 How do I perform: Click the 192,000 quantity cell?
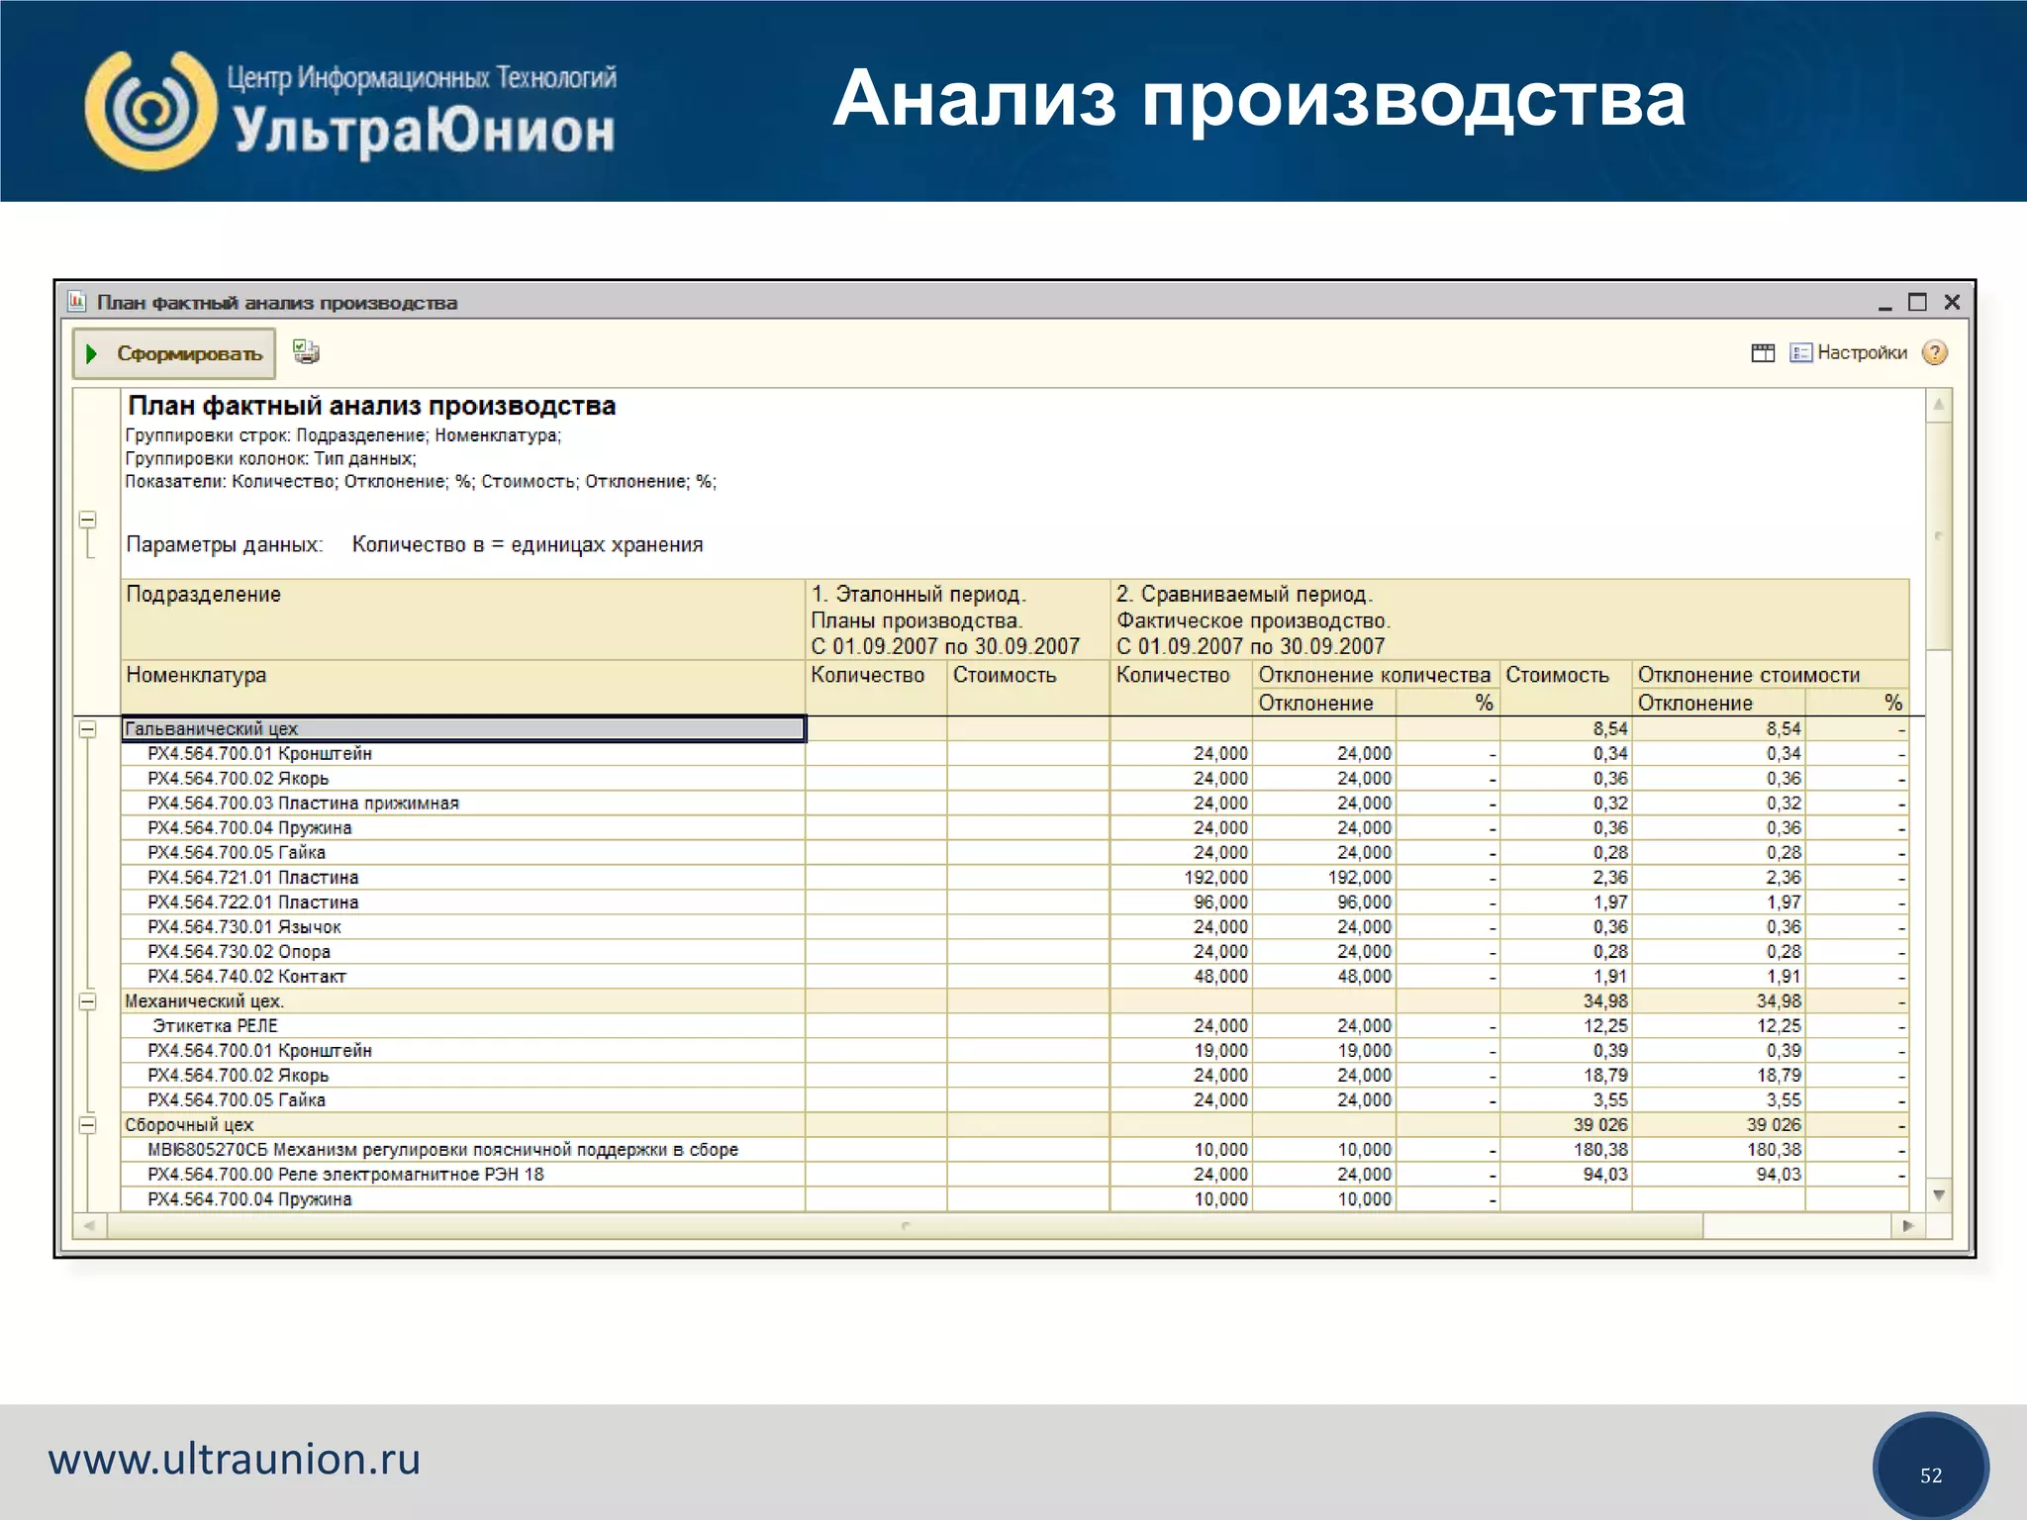[1181, 878]
